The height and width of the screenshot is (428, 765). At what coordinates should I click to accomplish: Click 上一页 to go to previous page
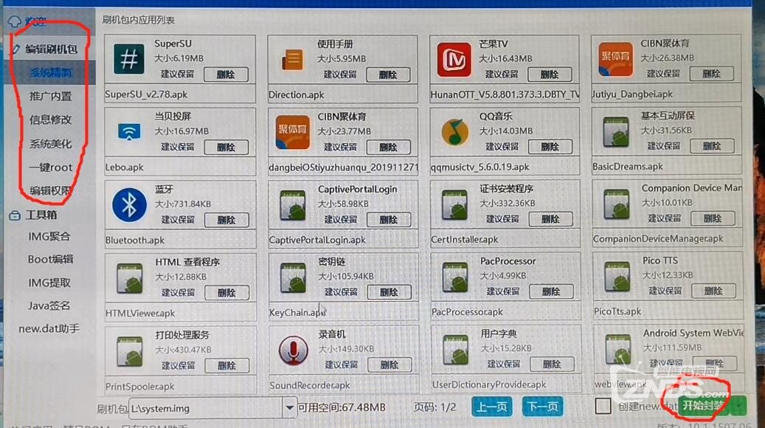(x=491, y=407)
